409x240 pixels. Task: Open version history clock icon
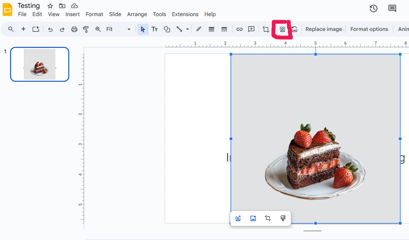tap(374, 8)
